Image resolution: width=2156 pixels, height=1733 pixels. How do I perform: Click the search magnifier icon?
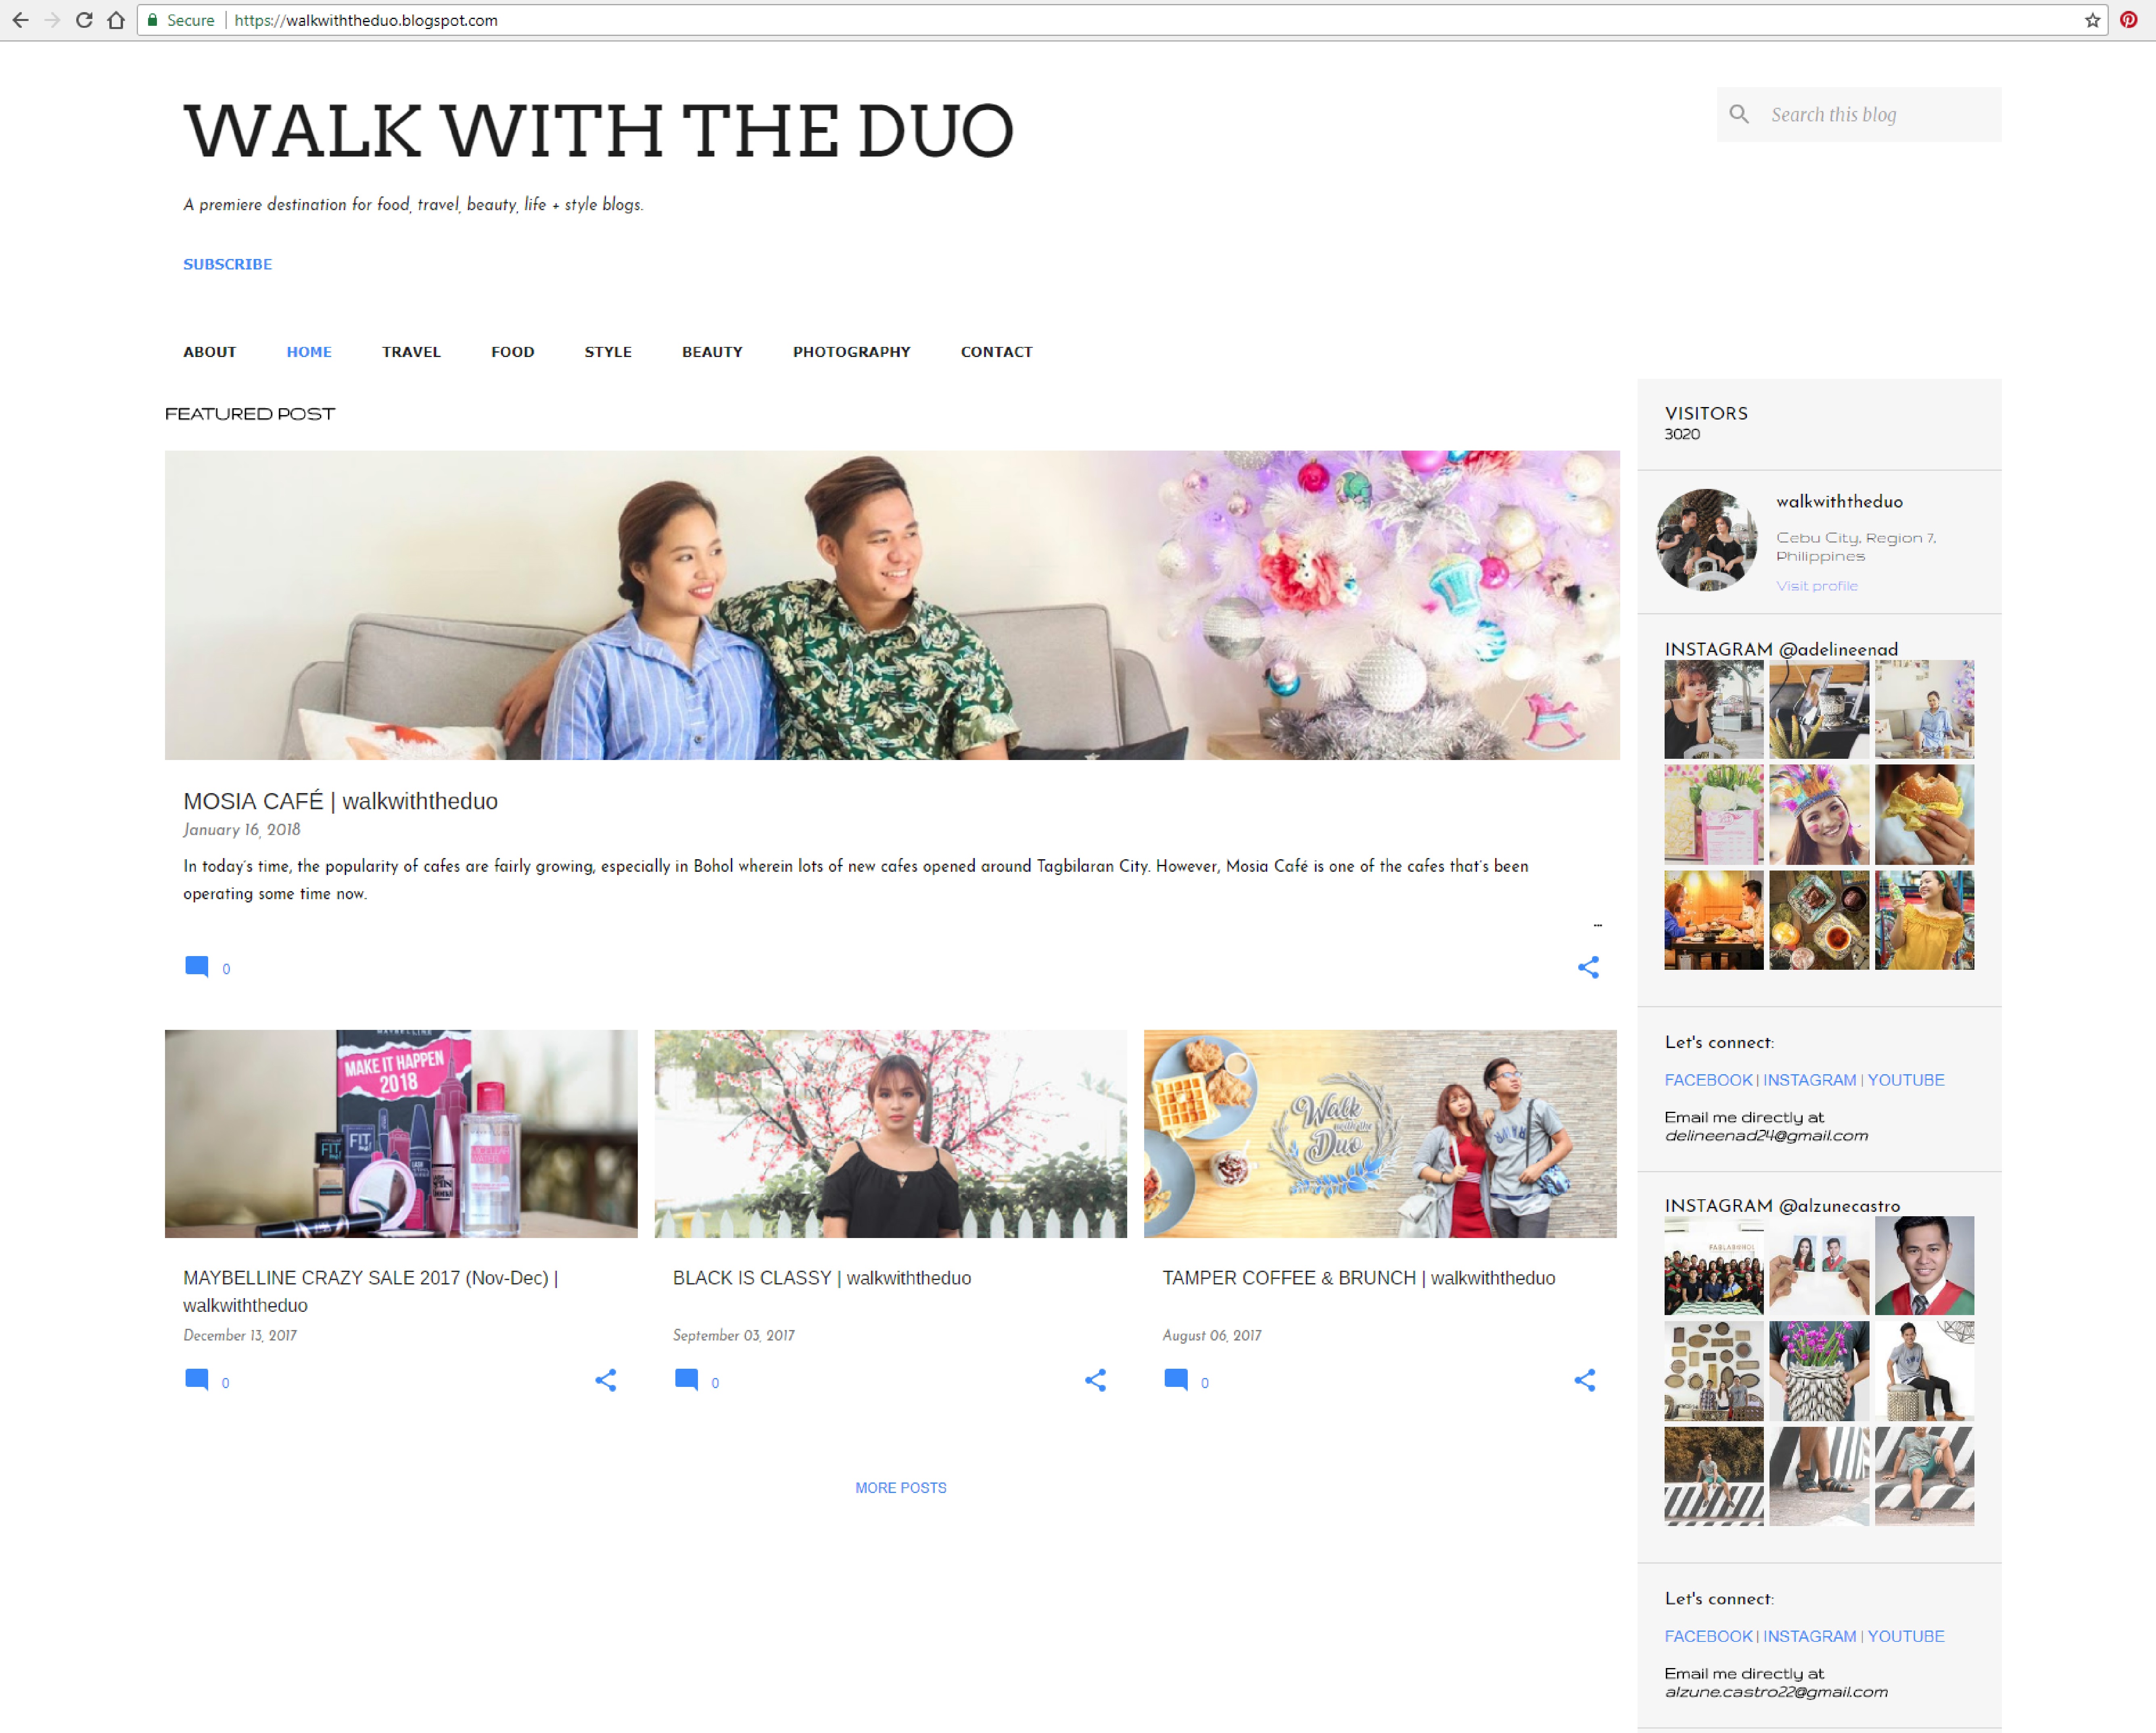[x=1739, y=114]
